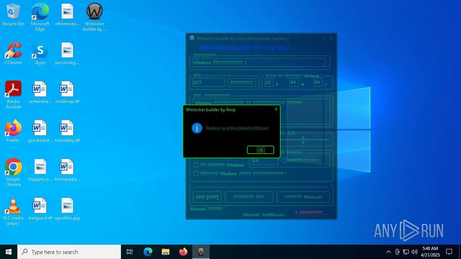Click the code field containing 123
The height and width of the screenshot is (259, 461).
[x=209, y=82]
